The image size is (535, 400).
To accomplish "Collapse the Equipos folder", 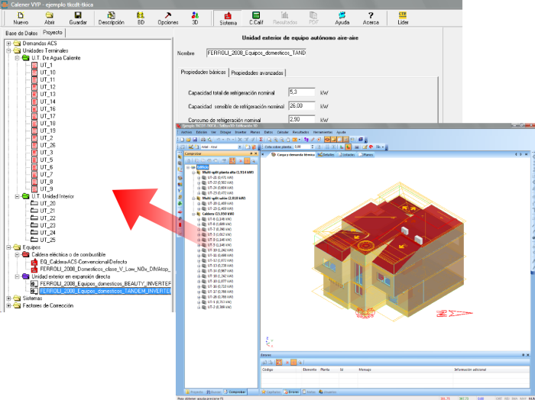I will point(8,247).
